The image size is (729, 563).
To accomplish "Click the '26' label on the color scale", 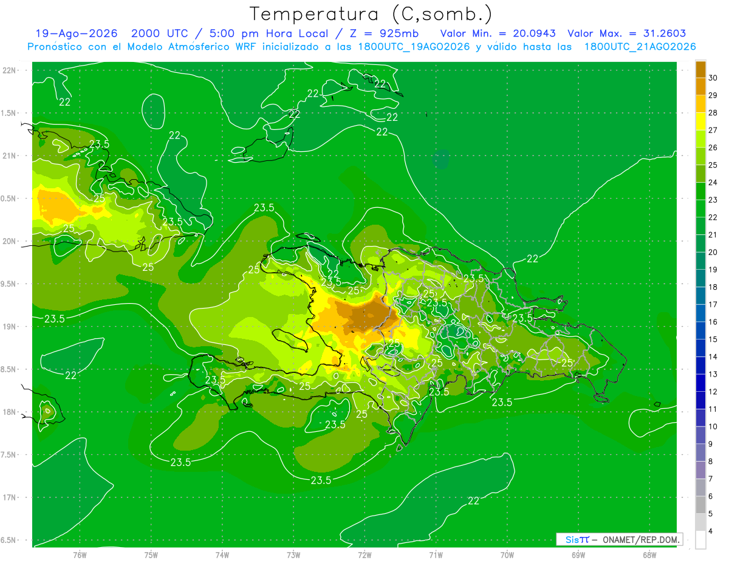I will coord(713,148).
